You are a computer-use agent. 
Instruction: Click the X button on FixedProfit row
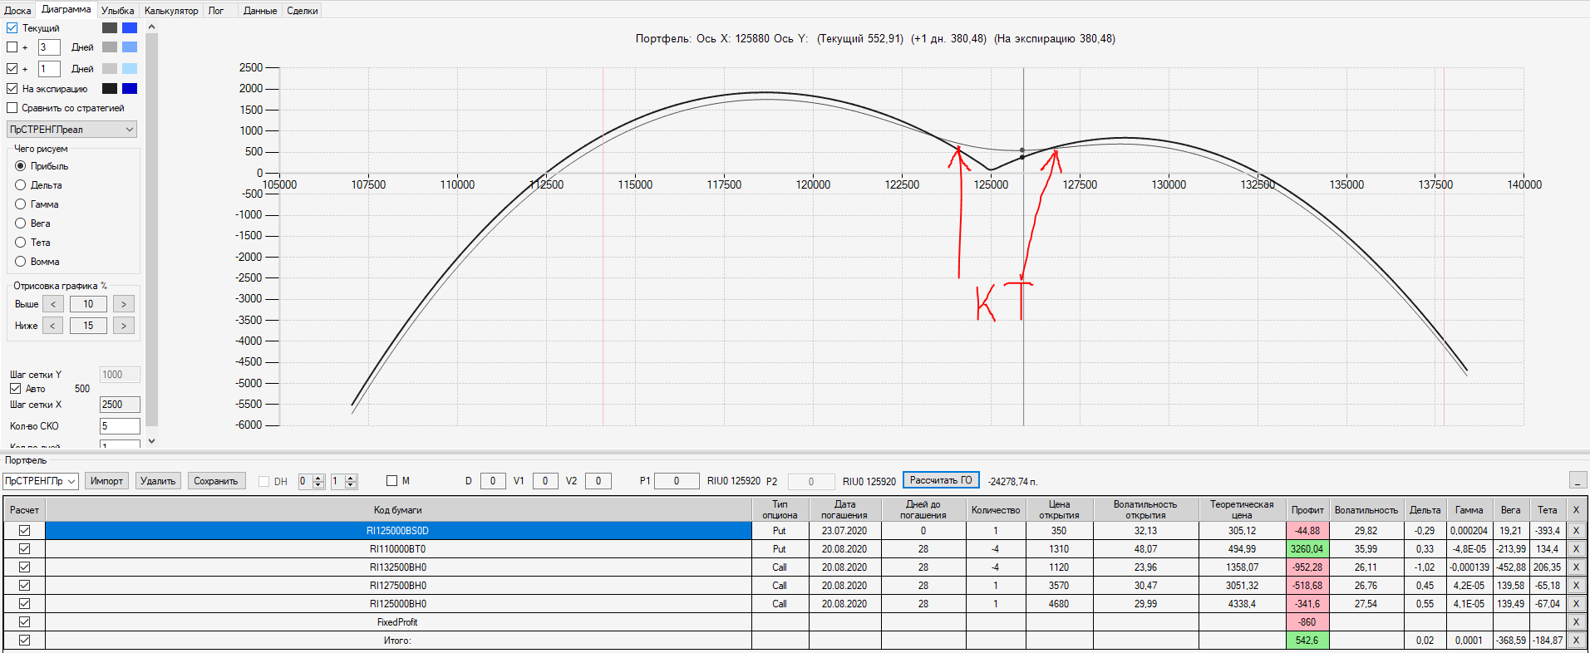coord(1576,622)
